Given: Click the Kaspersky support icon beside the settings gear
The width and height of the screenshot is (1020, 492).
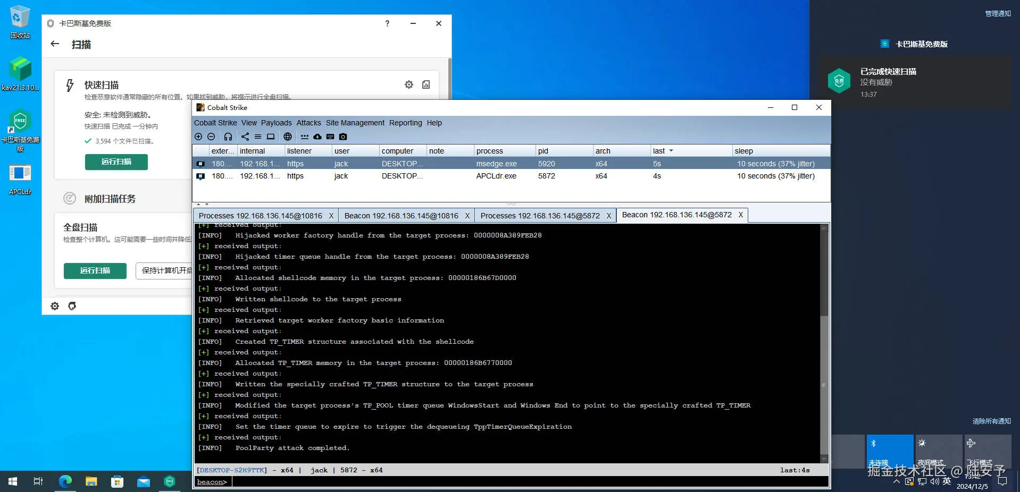Looking at the screenshot, I should [x=72, y=306].
